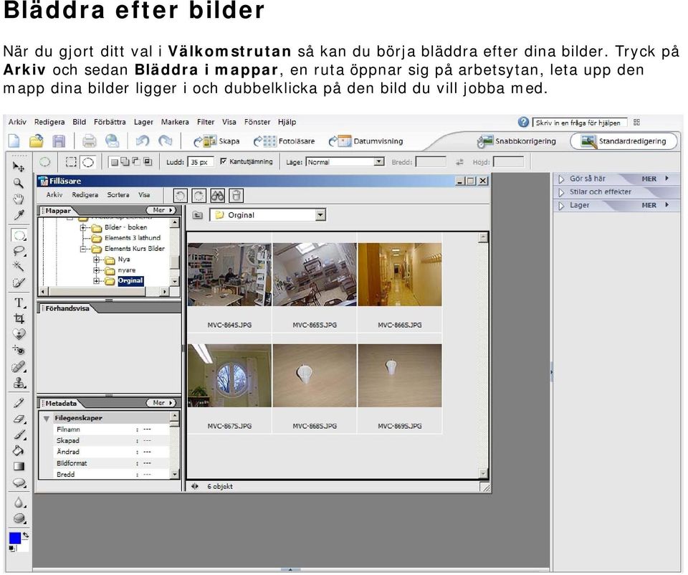This screenshot has height=575, width=688.
Task: Expand the 'Stilar och effekter' palette
Action: (561, 192)
